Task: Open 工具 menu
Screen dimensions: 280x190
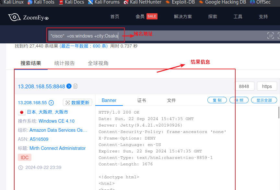Action: click(238, 17)
